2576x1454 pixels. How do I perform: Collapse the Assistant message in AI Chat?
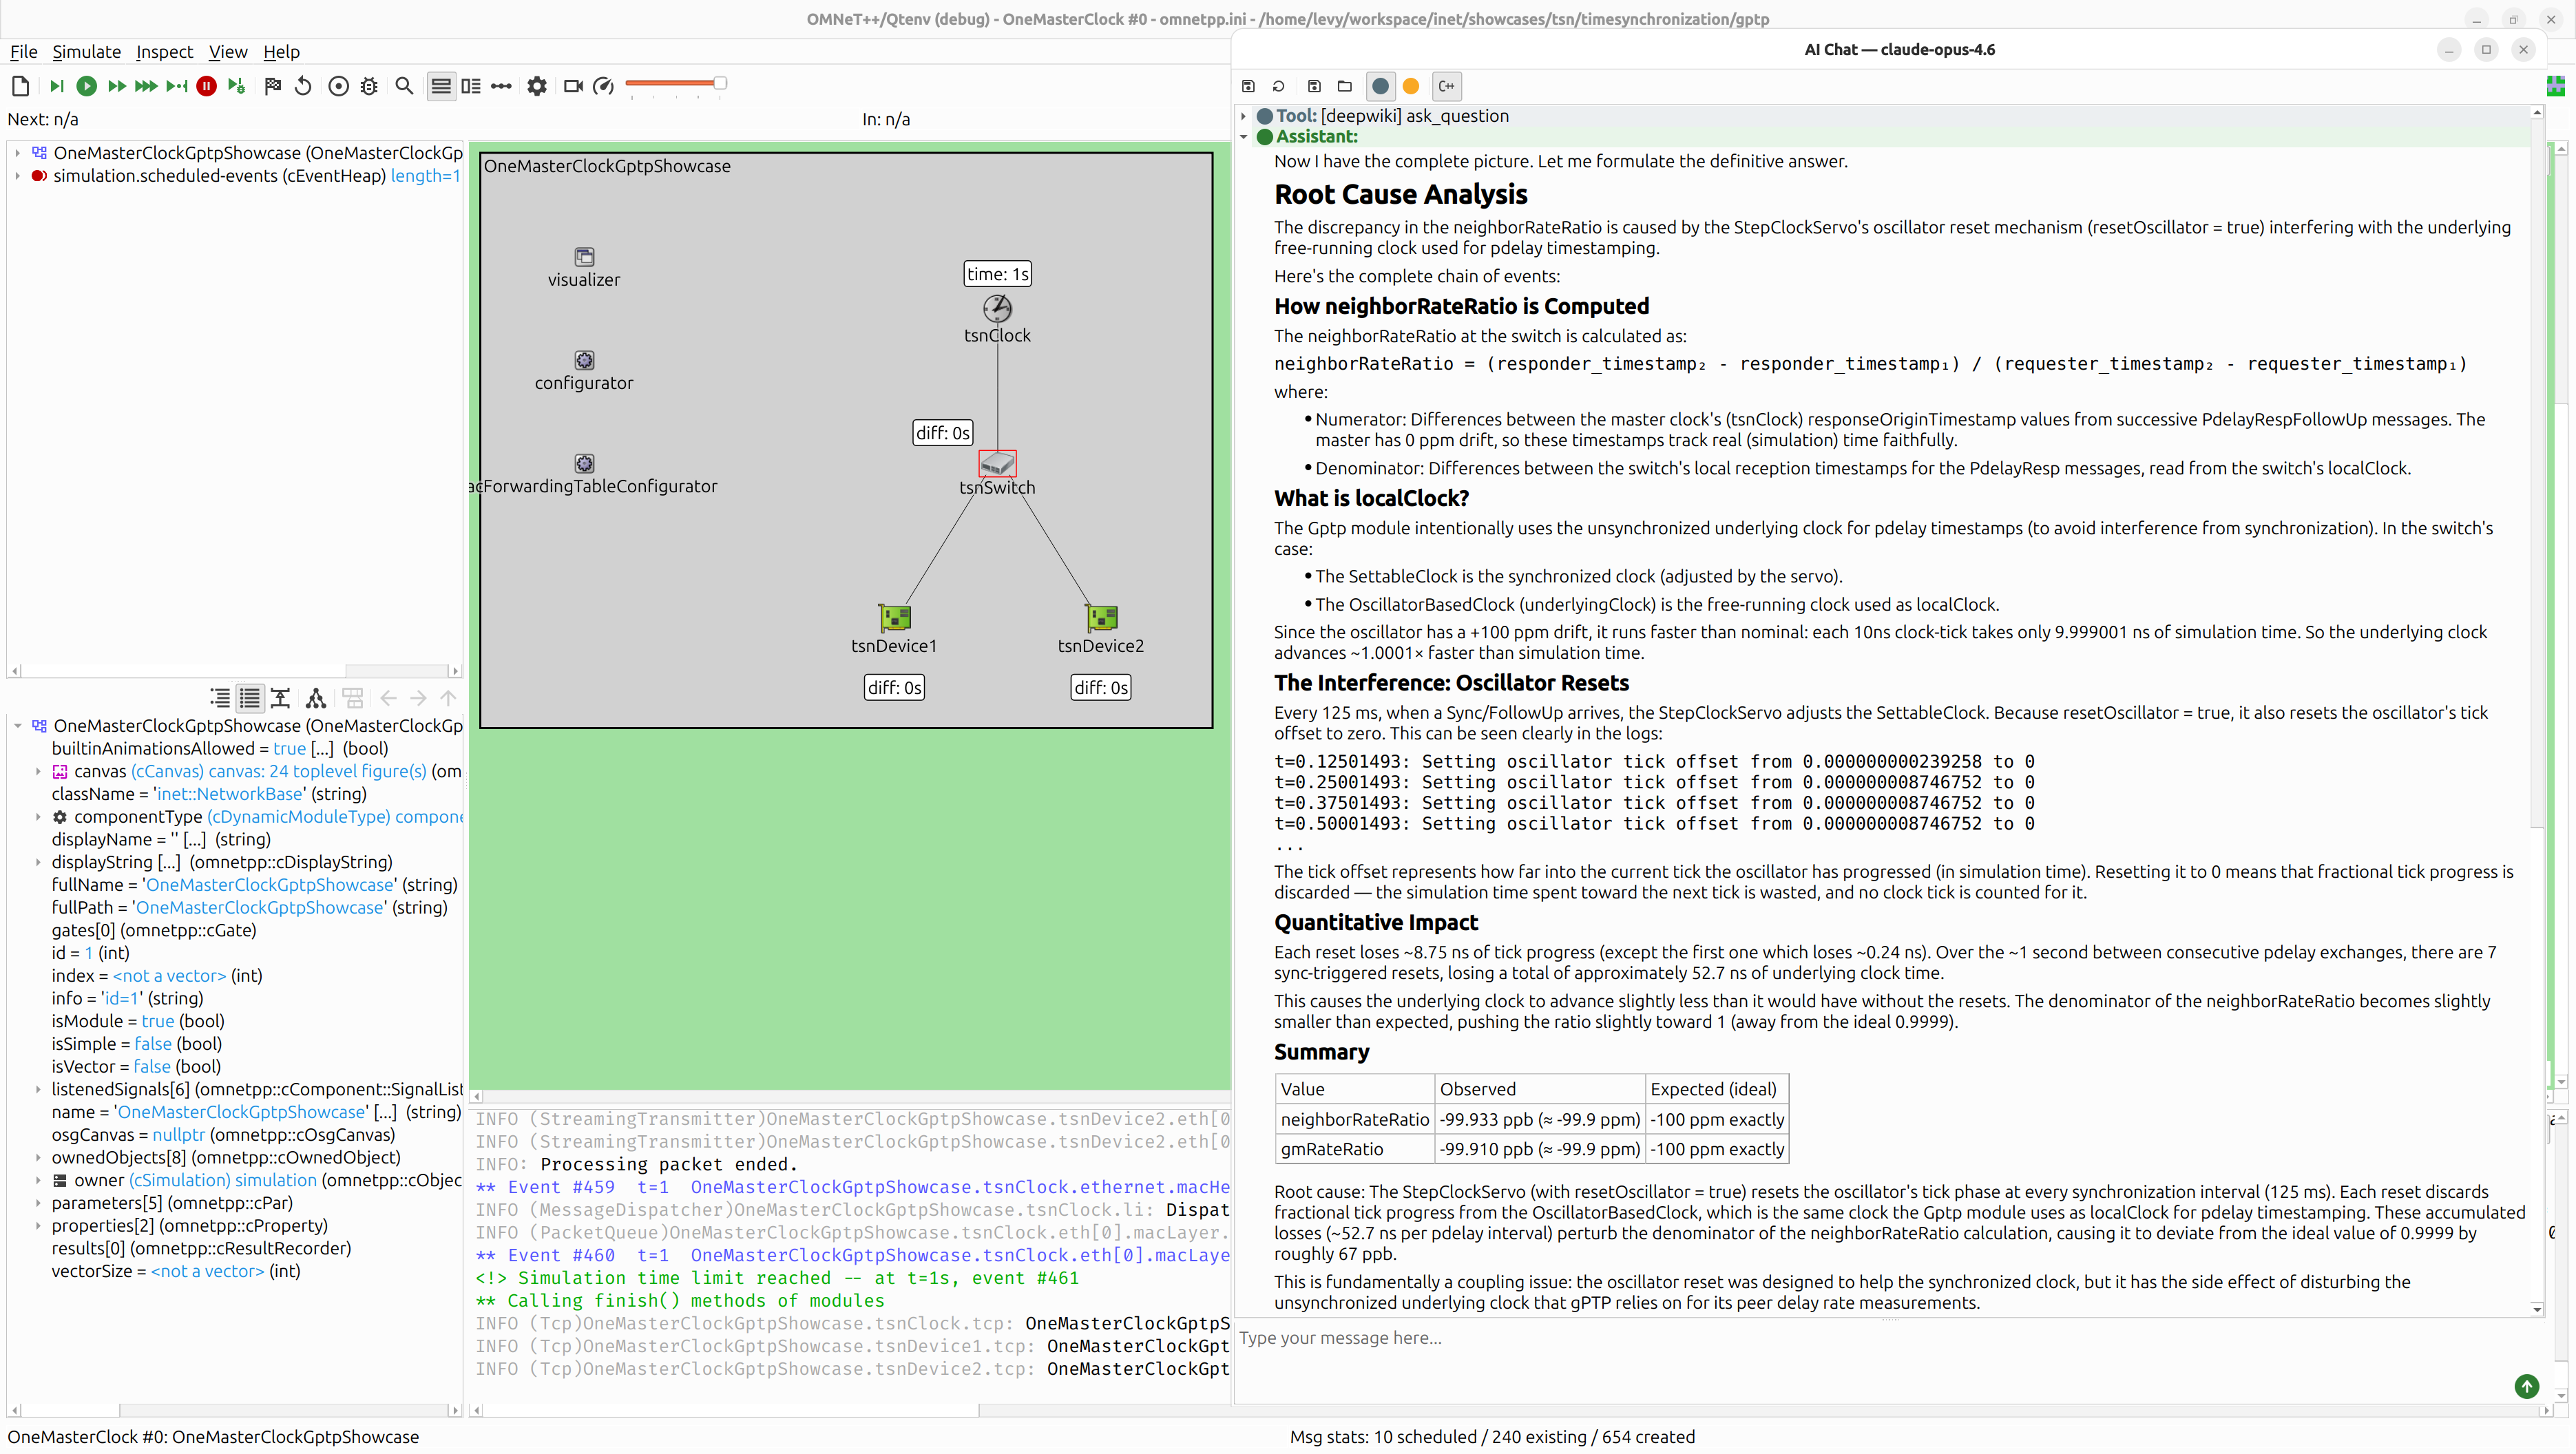(1243, 137)
